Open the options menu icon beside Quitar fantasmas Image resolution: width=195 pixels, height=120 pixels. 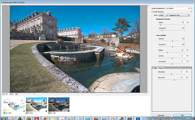191,12
